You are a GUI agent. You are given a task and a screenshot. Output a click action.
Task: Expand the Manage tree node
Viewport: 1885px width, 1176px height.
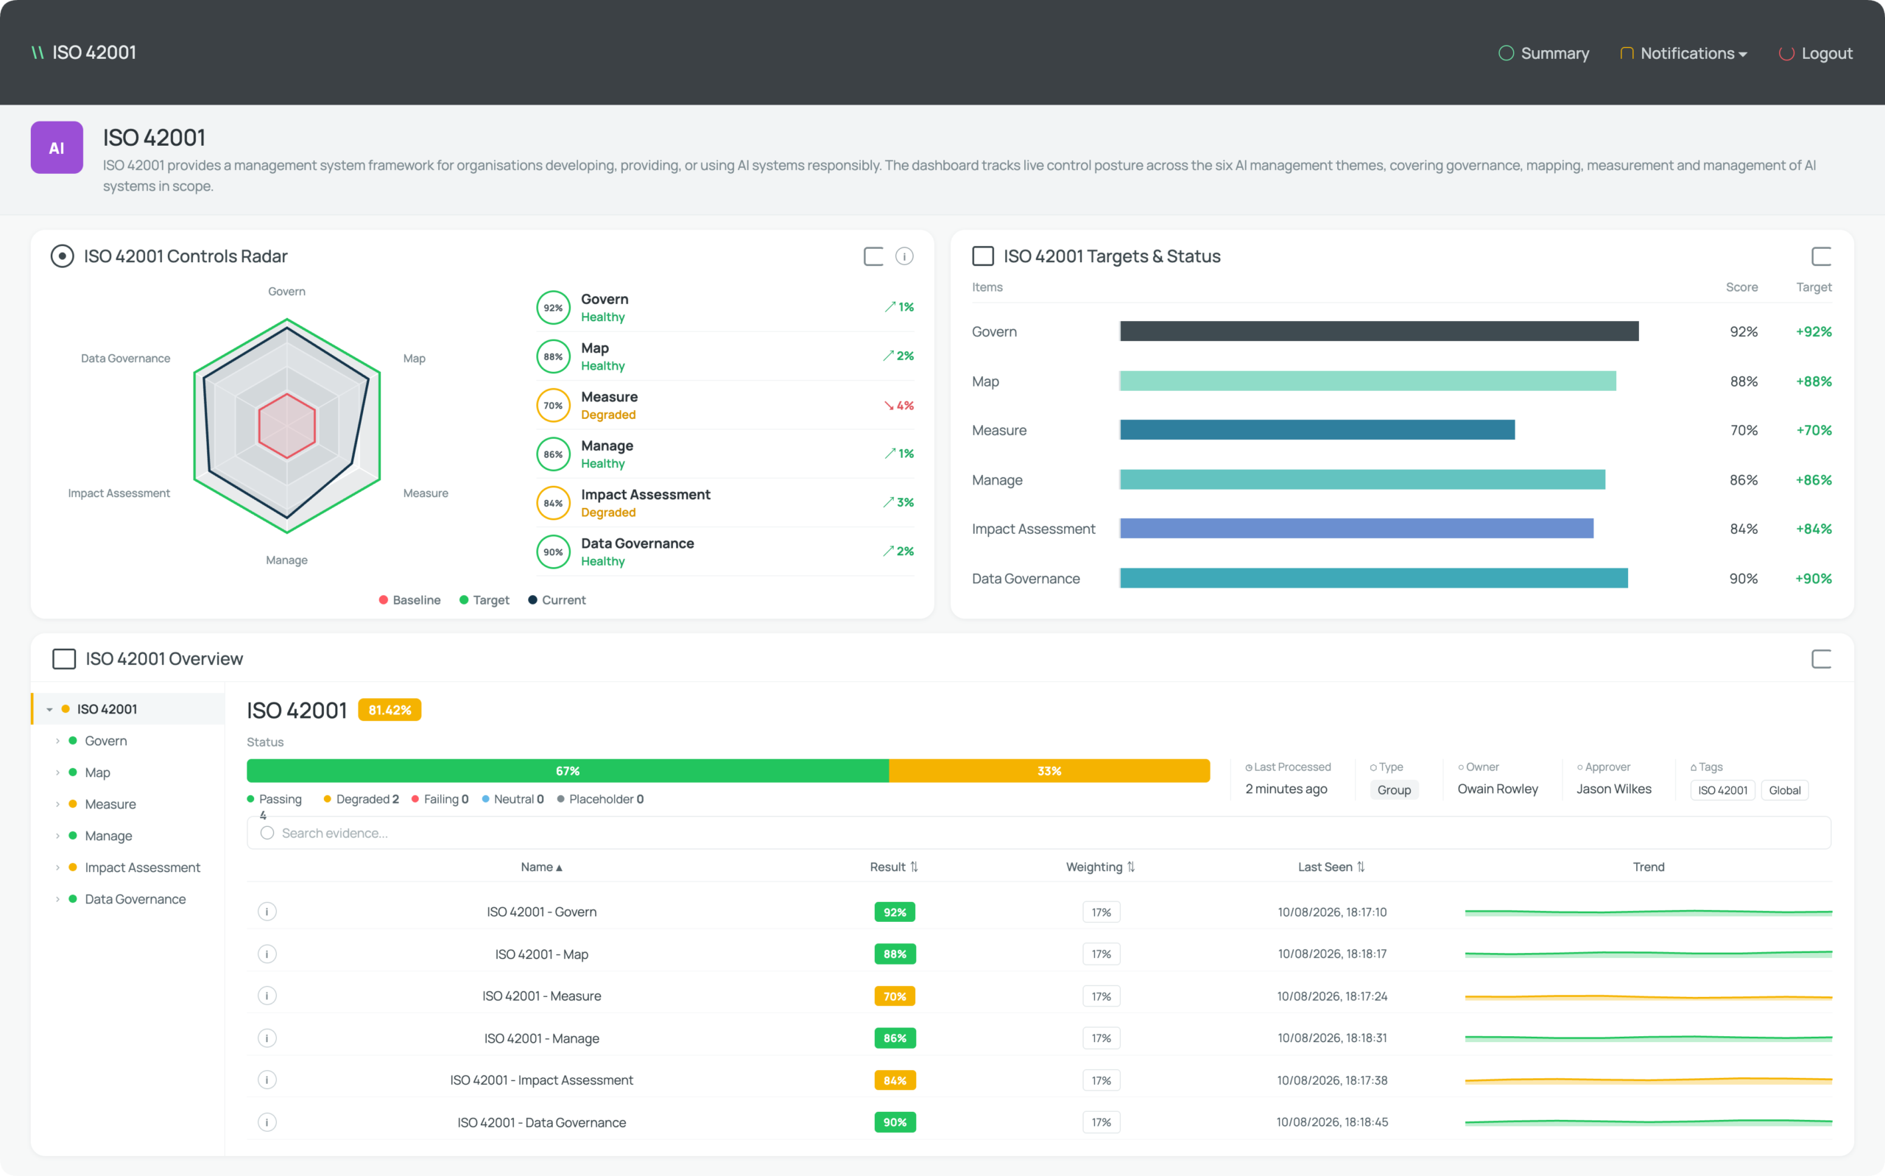coord(57,835)
